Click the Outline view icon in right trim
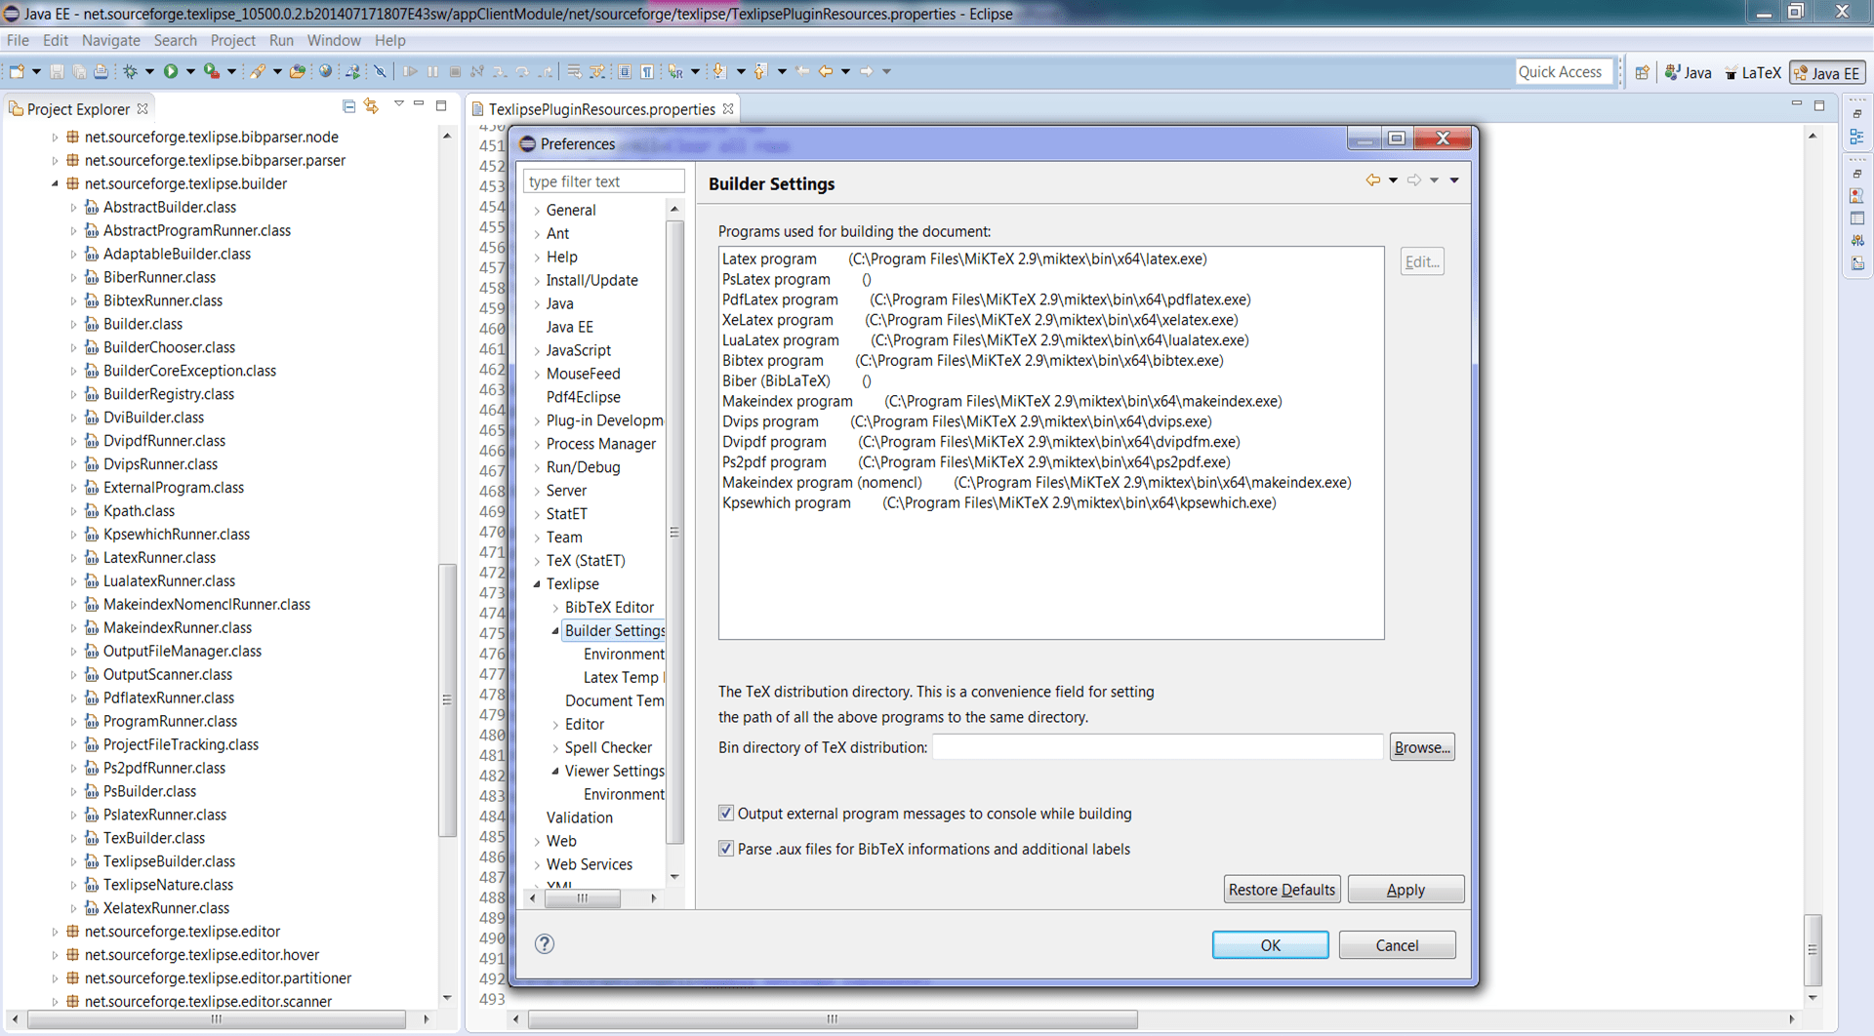Viewport: 1874px width, 1036px height. pyautogui.click(x=1856, y=138)
